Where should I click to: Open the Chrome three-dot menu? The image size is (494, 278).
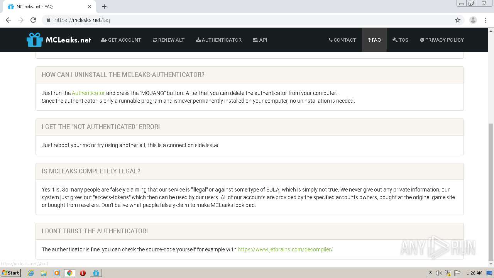[x=486, y=20]
